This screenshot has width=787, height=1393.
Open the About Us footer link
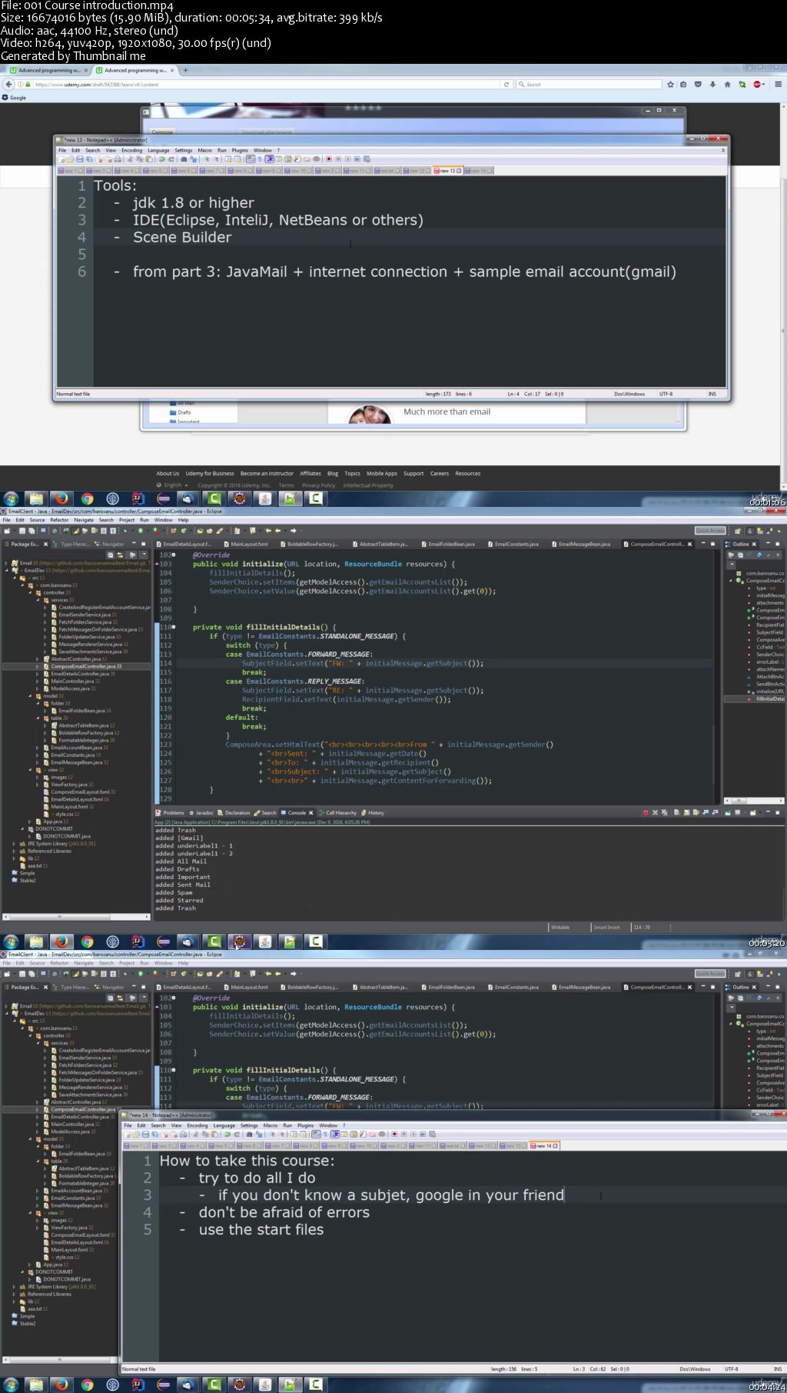[x=168, y=474]
